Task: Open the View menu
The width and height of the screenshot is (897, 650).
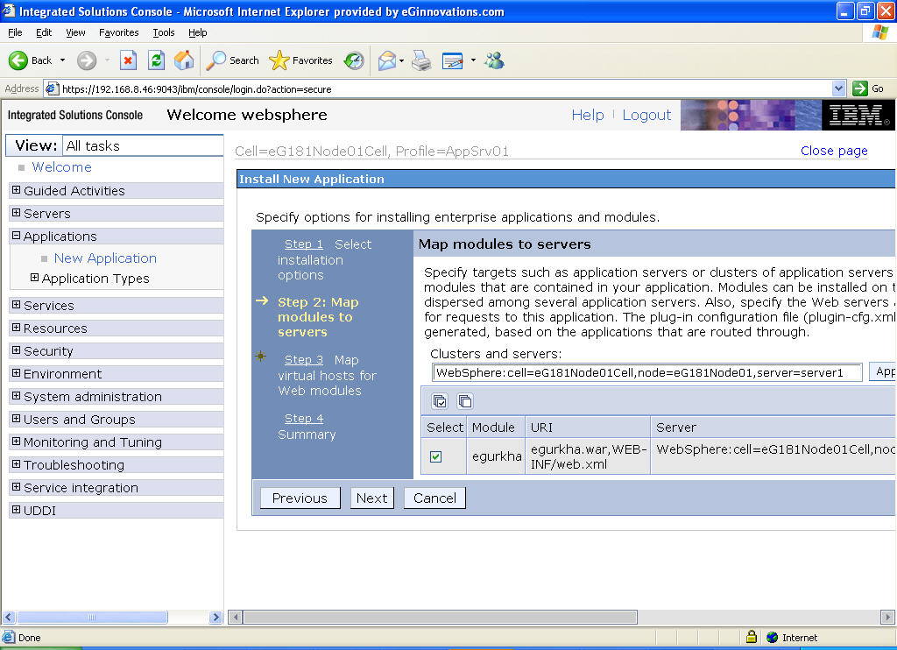Action: pos(75,32)
